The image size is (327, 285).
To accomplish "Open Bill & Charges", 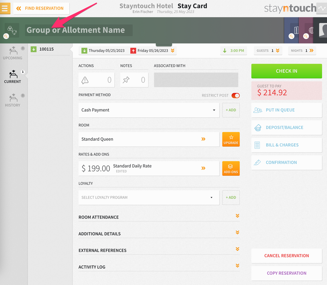I will pyautogui.click(x=286, y=145).
